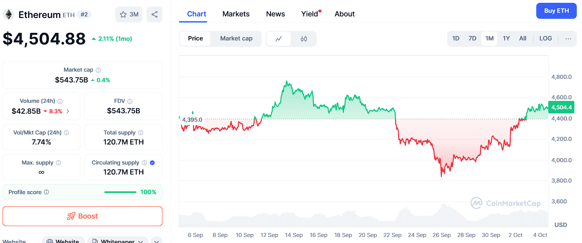Switch to line chart view icon
The width and height of the screenshot is (582, 243).
point(279,39)
